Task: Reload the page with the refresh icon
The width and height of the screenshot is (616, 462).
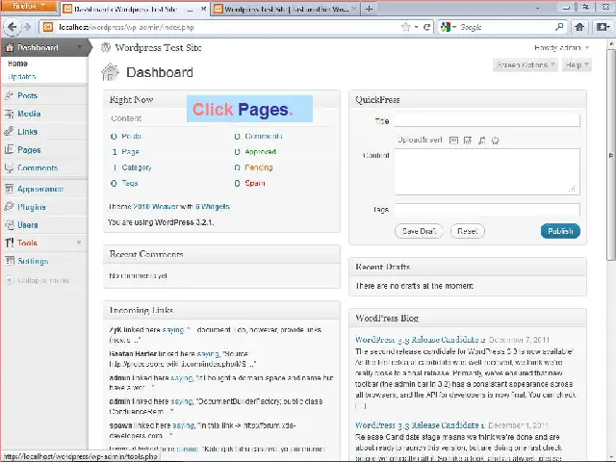Action: point(427,27)
